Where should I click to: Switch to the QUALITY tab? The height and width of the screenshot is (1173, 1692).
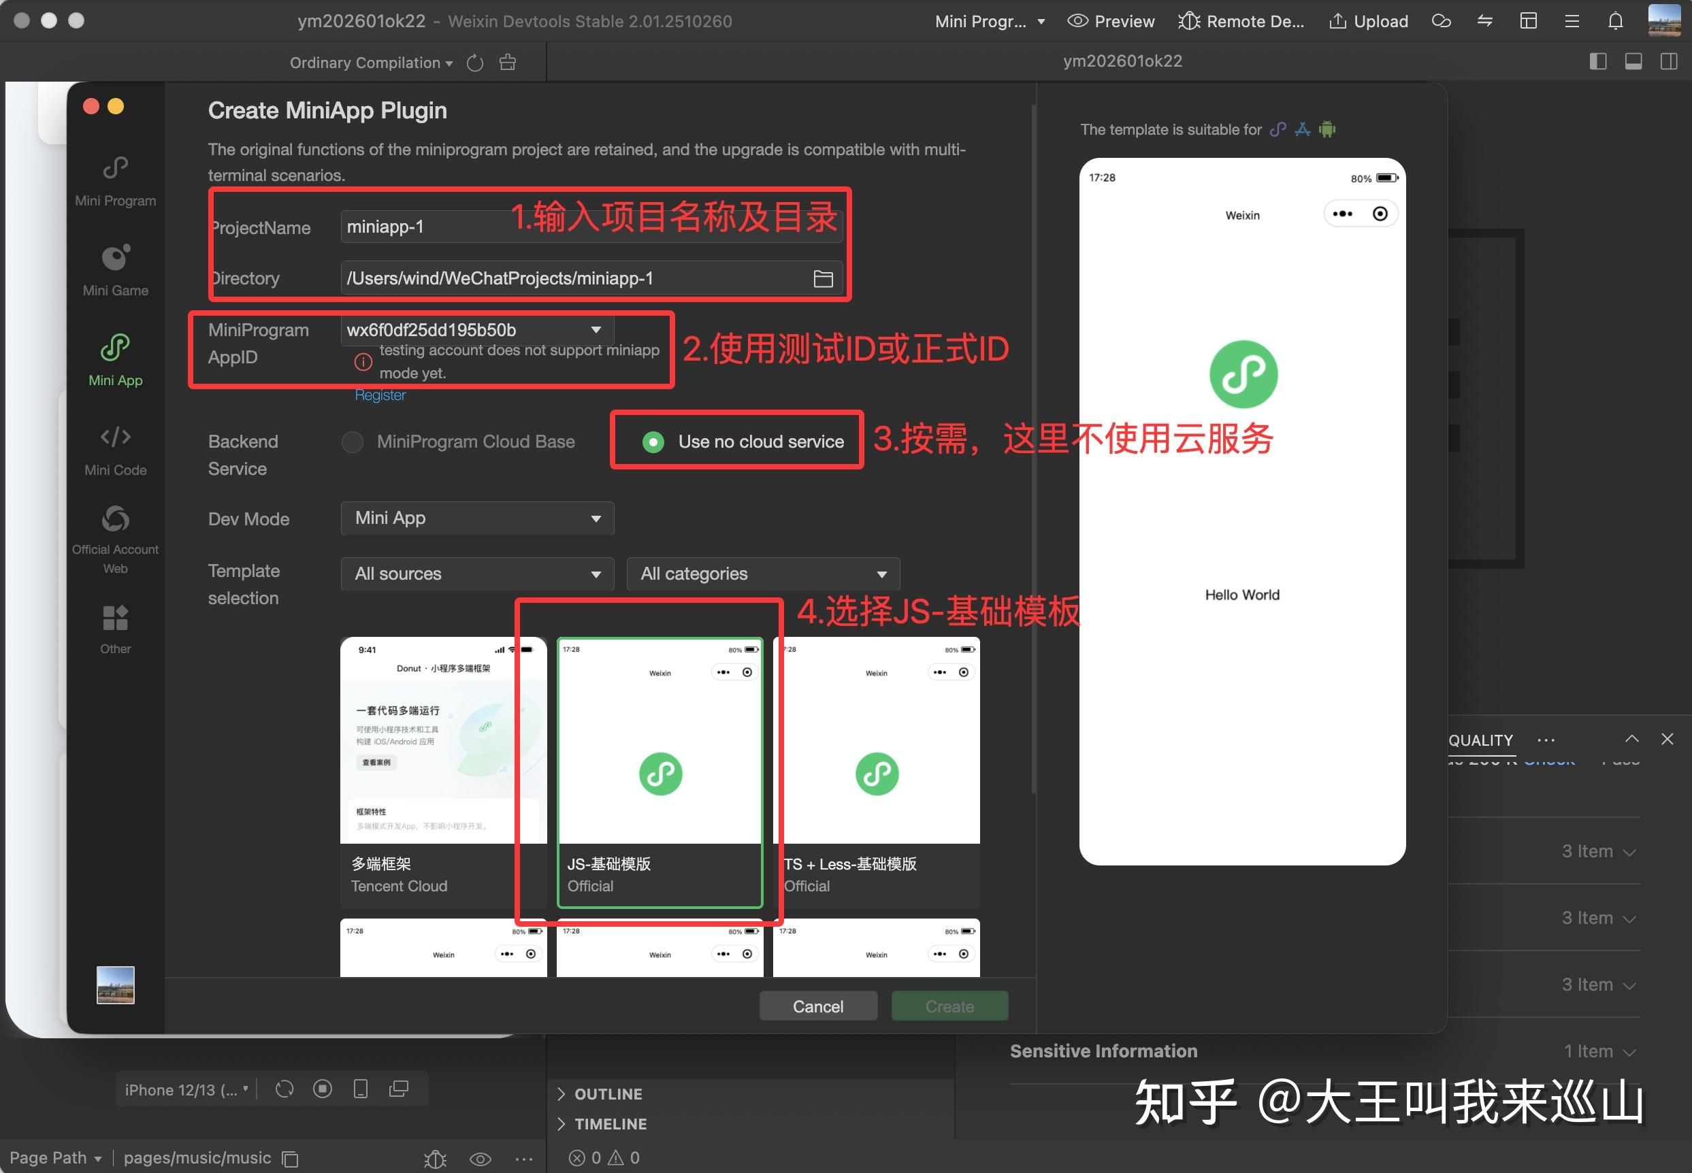tap(1480, 740)
